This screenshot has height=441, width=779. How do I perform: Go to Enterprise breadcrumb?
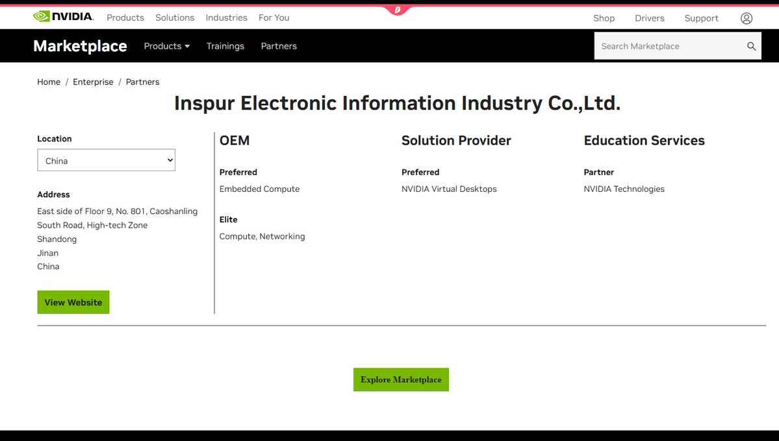tap(93, 82)
